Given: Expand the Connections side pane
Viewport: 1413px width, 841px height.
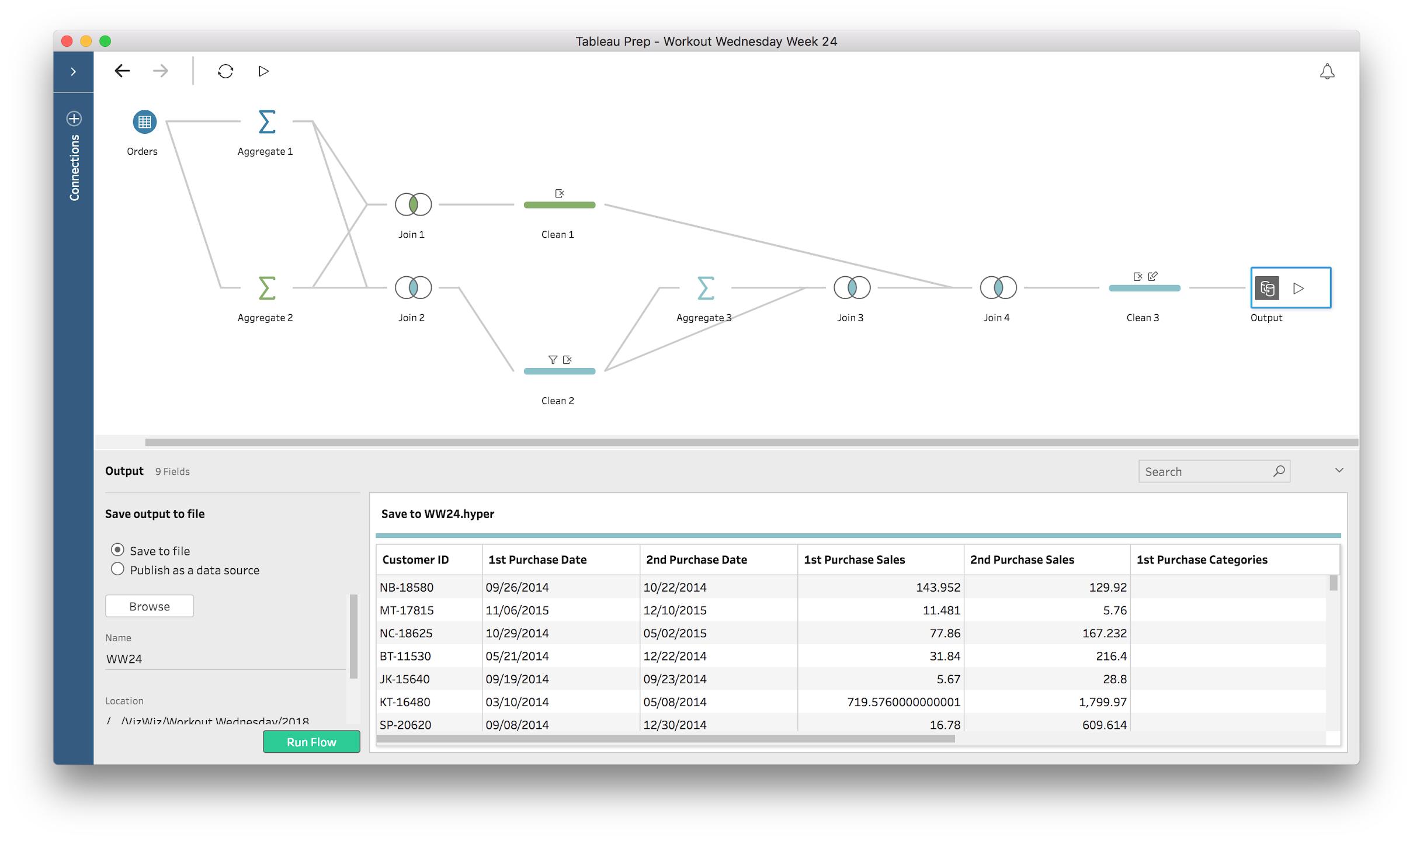Looking at the screenshot, I should pos(73,72).
